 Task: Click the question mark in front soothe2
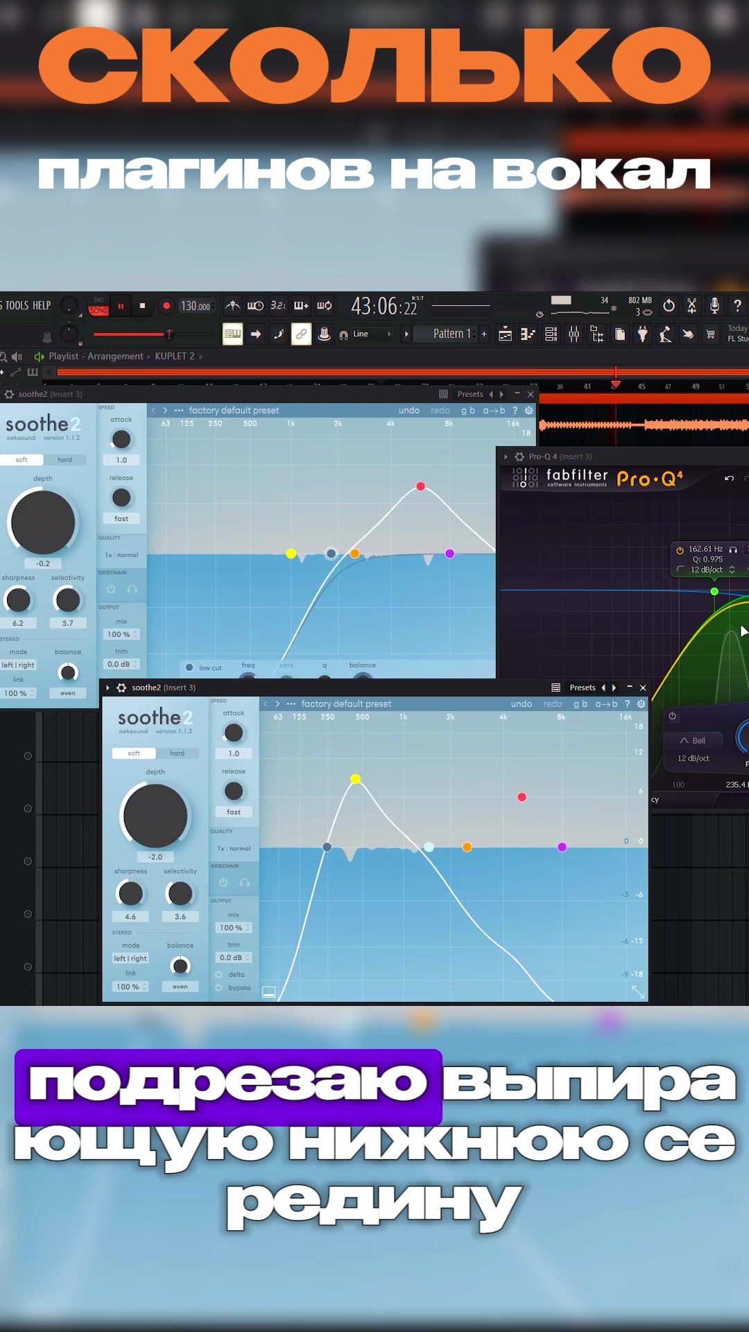pyautogui.click(x=627, y=703)
